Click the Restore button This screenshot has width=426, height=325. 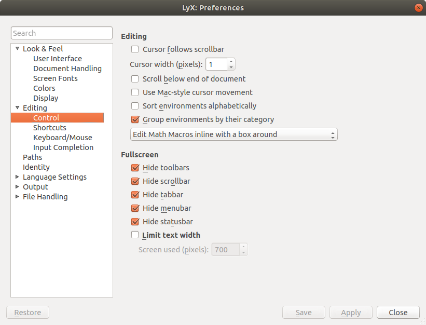tap(28, 313)
